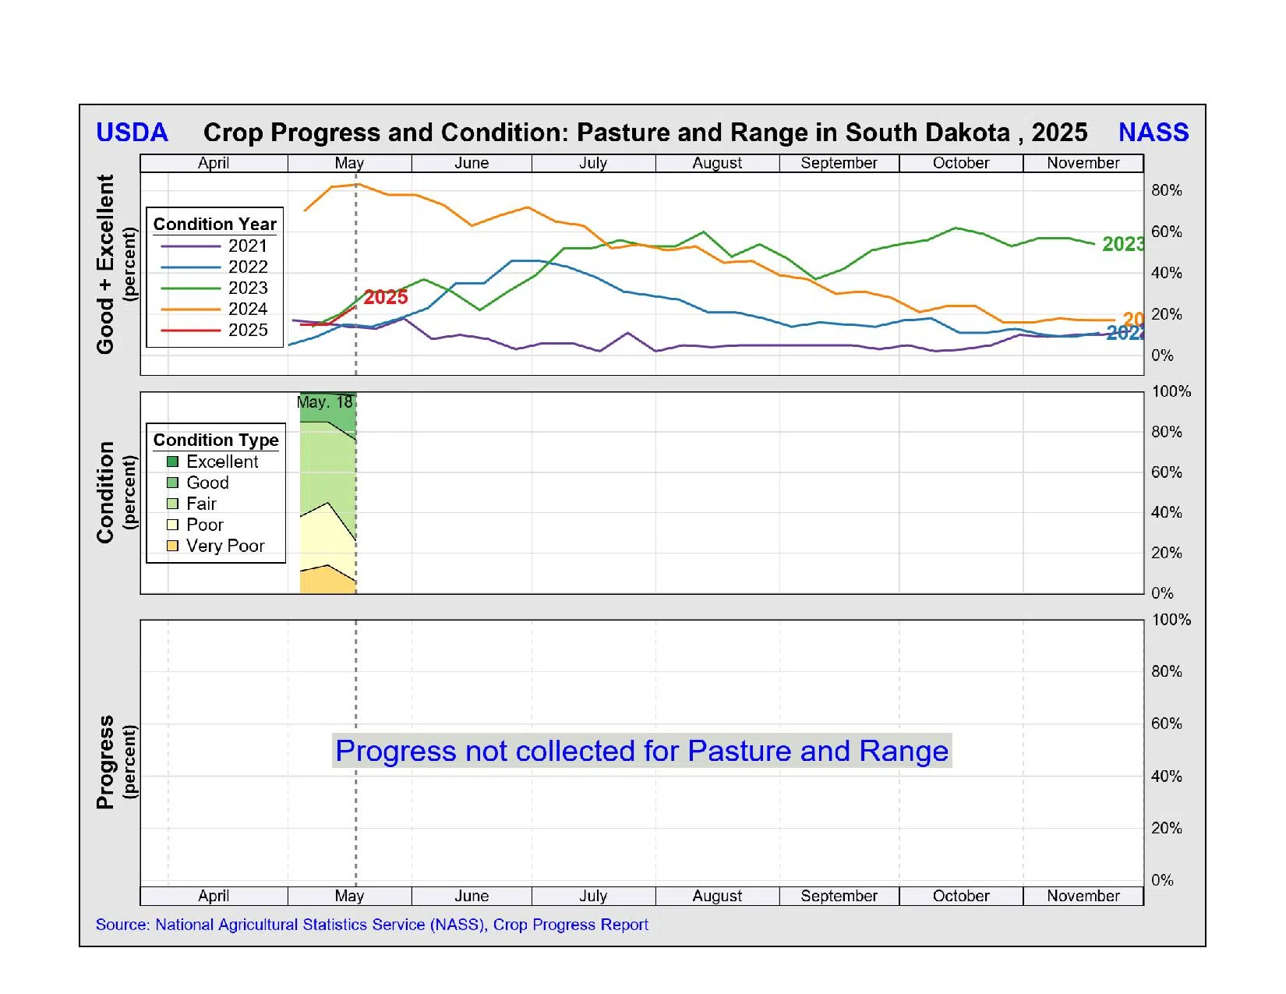Select the July month header at top
The width and height of the screenshot is (1286, 994).
click(593, 163)
